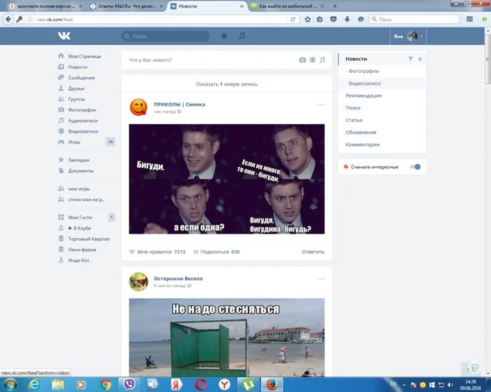Click the VK logo in header
Screen dimensions: 491x392
[x=64, y=36]
